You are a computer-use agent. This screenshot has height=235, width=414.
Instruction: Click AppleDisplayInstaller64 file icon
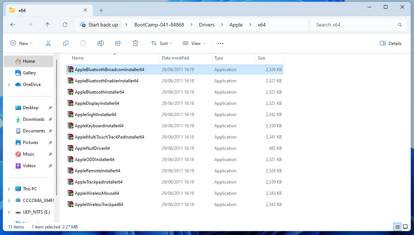[x=70, y=103]
